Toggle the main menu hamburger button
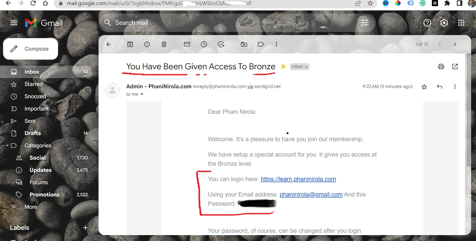The width and height of the screenshot is (476, 241). point(14,23)
